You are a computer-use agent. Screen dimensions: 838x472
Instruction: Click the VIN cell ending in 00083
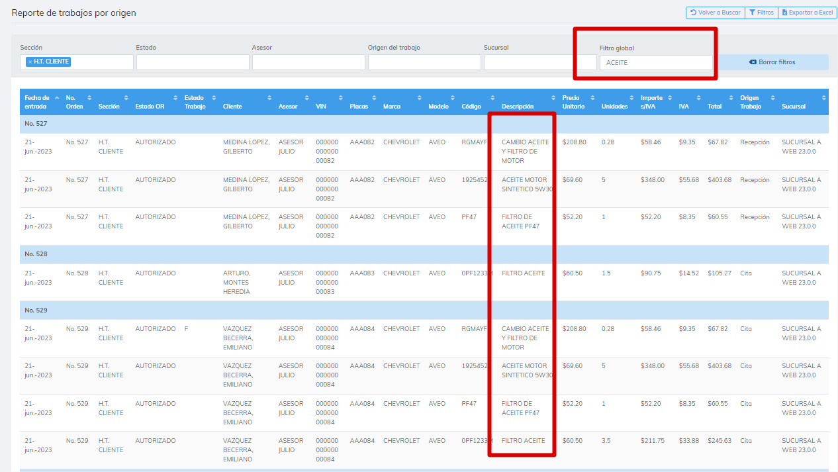327,282
